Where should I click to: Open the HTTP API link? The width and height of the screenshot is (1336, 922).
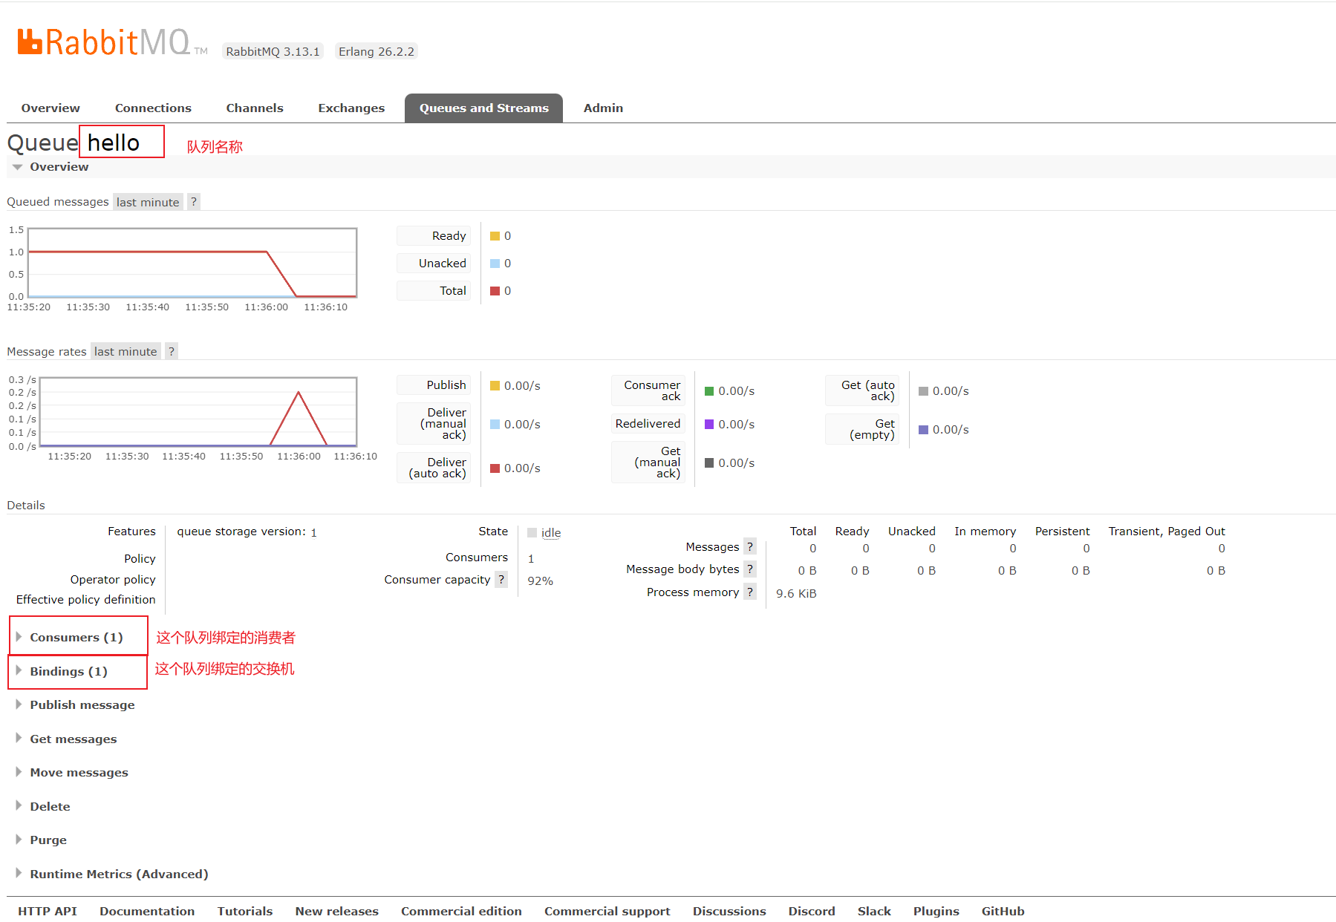click(x=48, y=911)
